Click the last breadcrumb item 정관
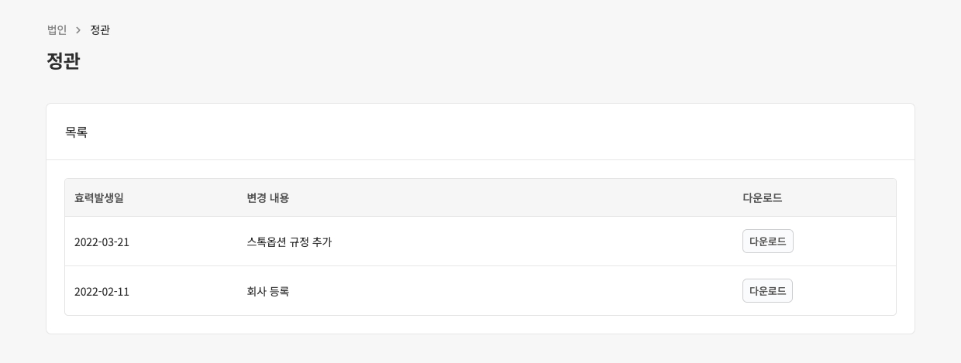This screenshot has height=363, width=961. (x=100, y=30)
